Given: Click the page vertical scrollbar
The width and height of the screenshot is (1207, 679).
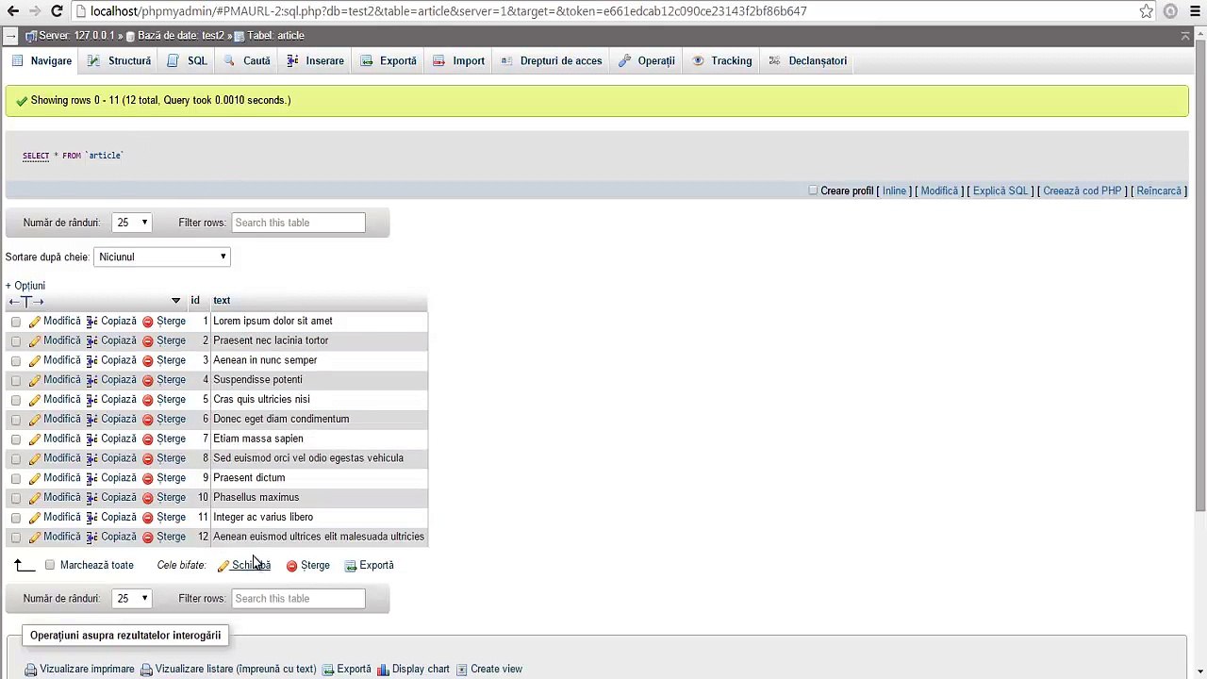Looking at the screenshot, I should [x=1200, y=273].
